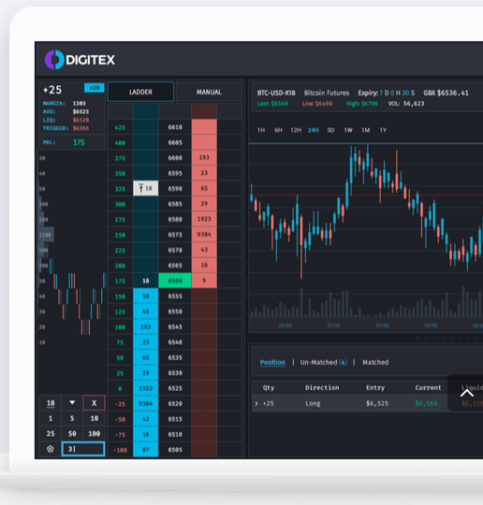This screenshot has height=505, width=483.
Task: Open the settings gear beside quantity input
Action: coord(51,449)
